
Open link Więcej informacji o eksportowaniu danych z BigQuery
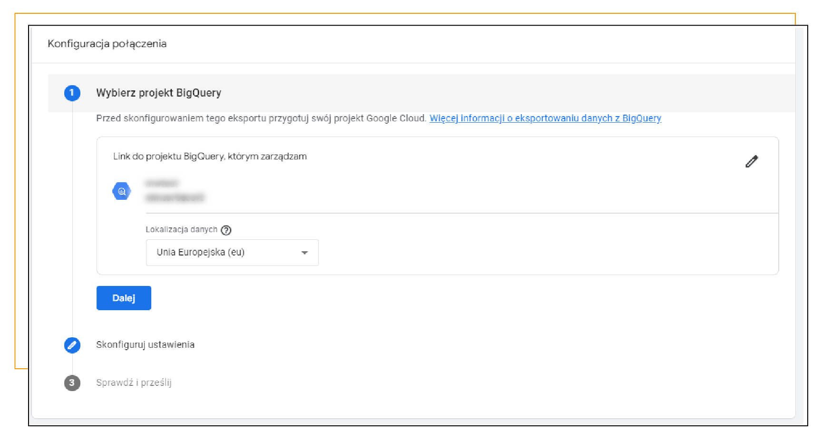545,118
